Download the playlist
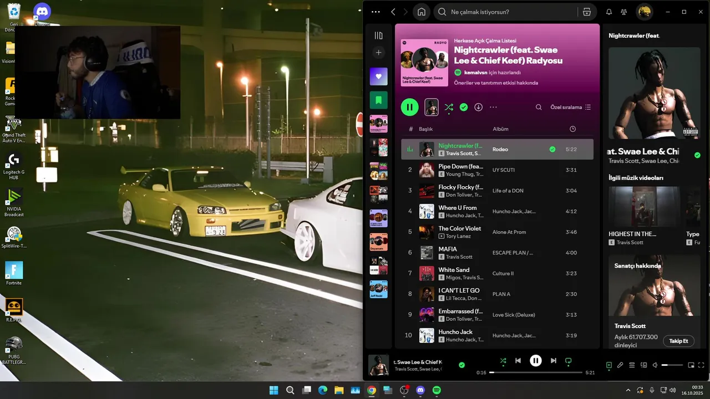Image resolution: width=710 pixels, height=399 pixels. [x=479, y=107]
